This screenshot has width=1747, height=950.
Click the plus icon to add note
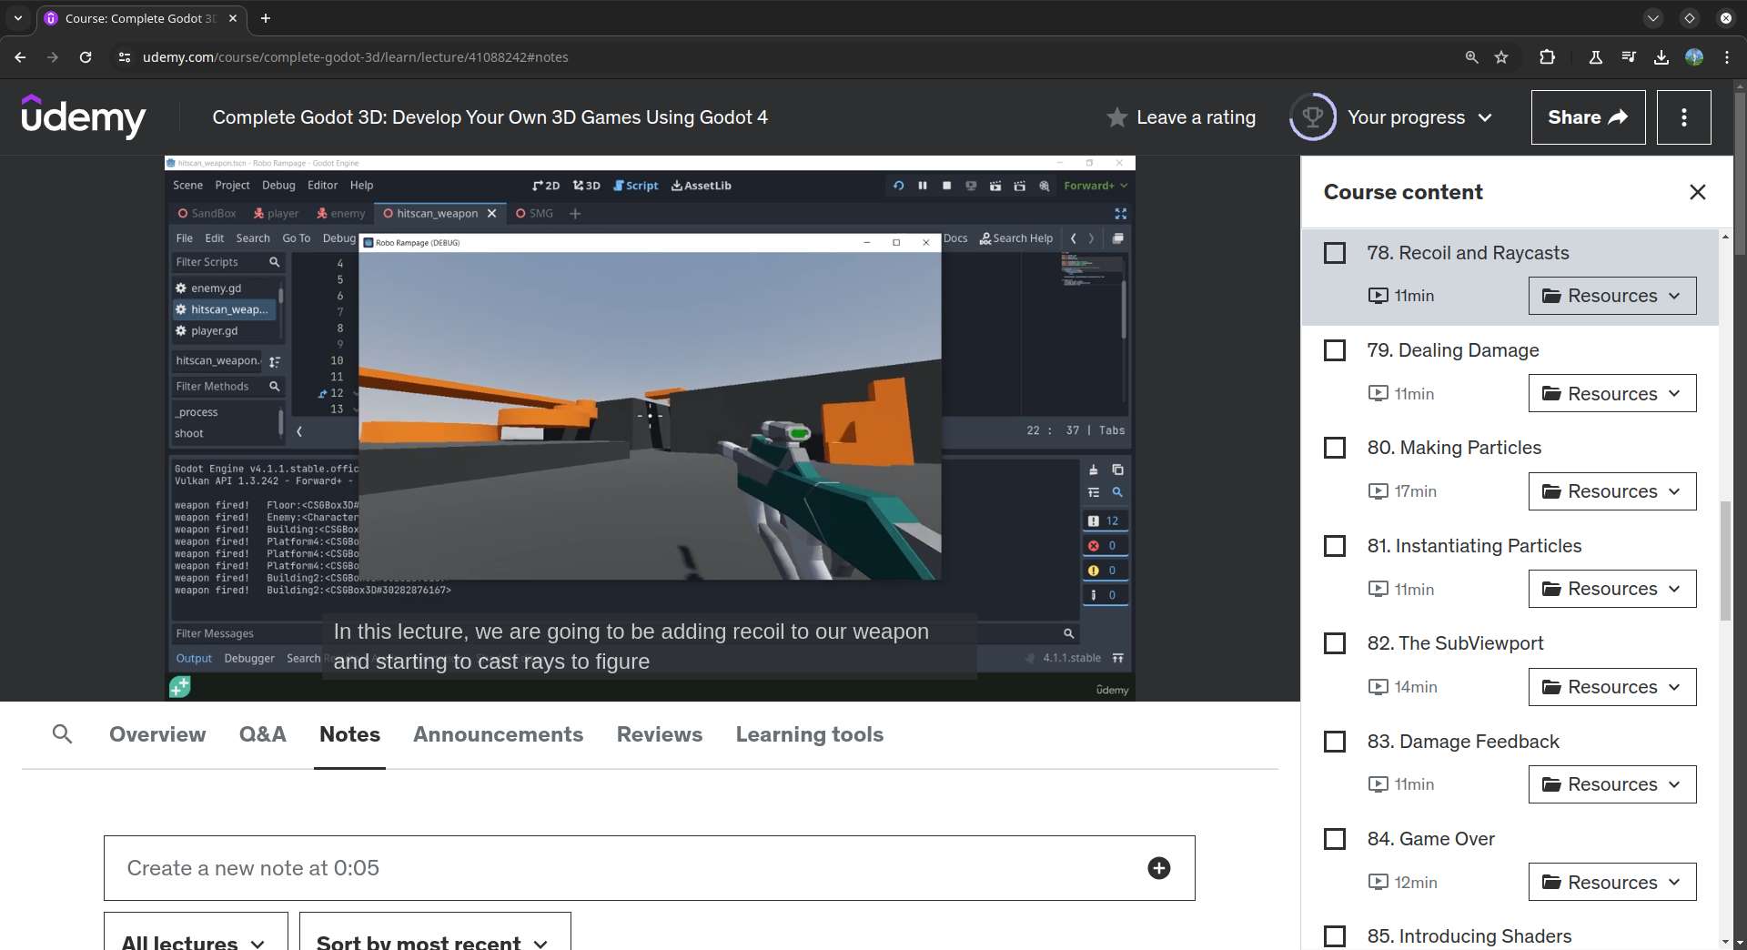pyautogui.click(x=1158, y=868)
